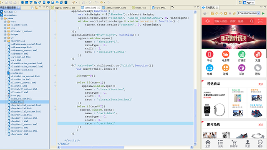Switch to the index_content.html editor tab
Viewport: 267px width, 150px height.
point(116,7)
